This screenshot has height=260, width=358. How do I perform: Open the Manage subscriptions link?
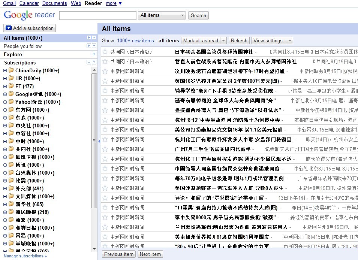click(25, 256)
